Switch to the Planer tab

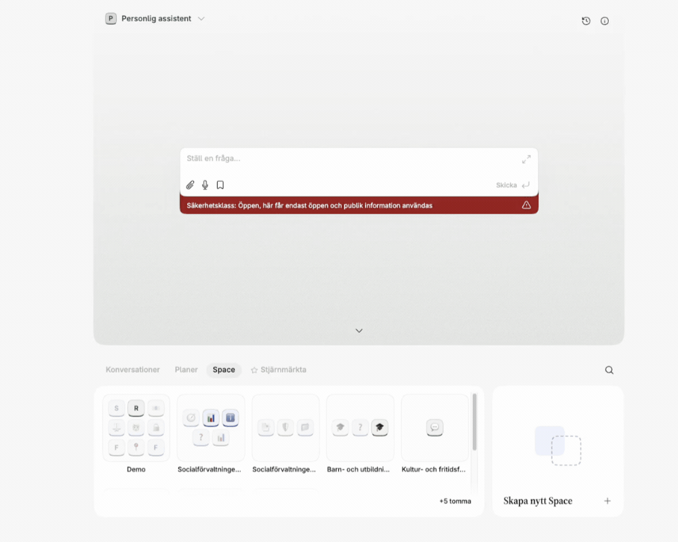(186, 370)
